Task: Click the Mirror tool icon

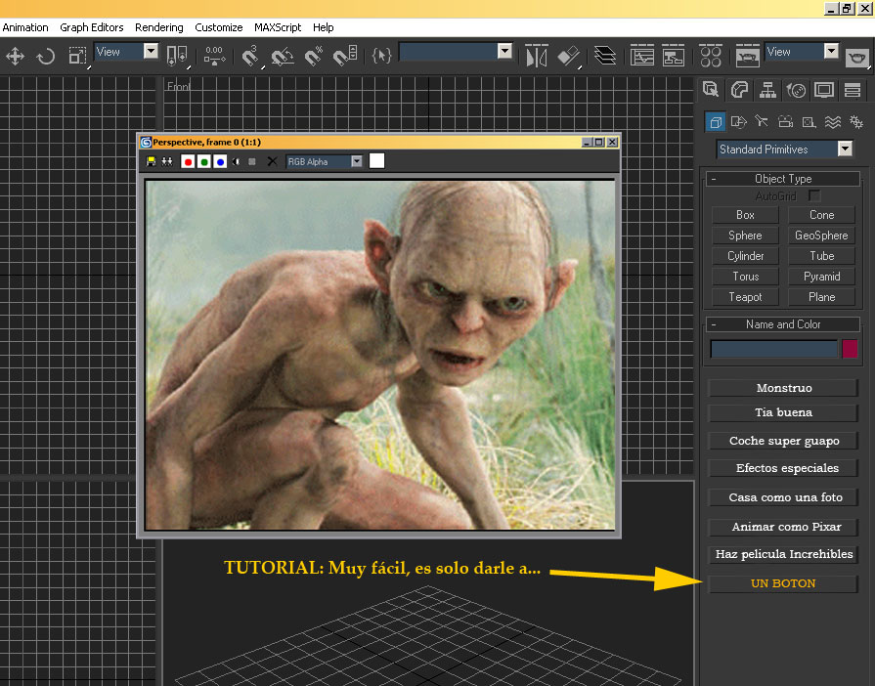Action: [x=537, y=56]
